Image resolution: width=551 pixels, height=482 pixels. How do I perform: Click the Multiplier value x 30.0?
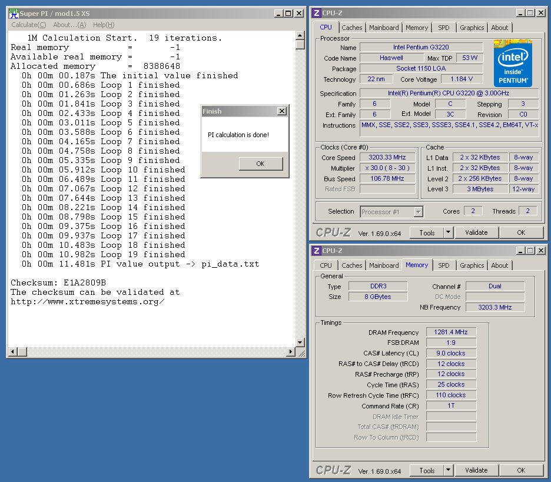[387, 168]
